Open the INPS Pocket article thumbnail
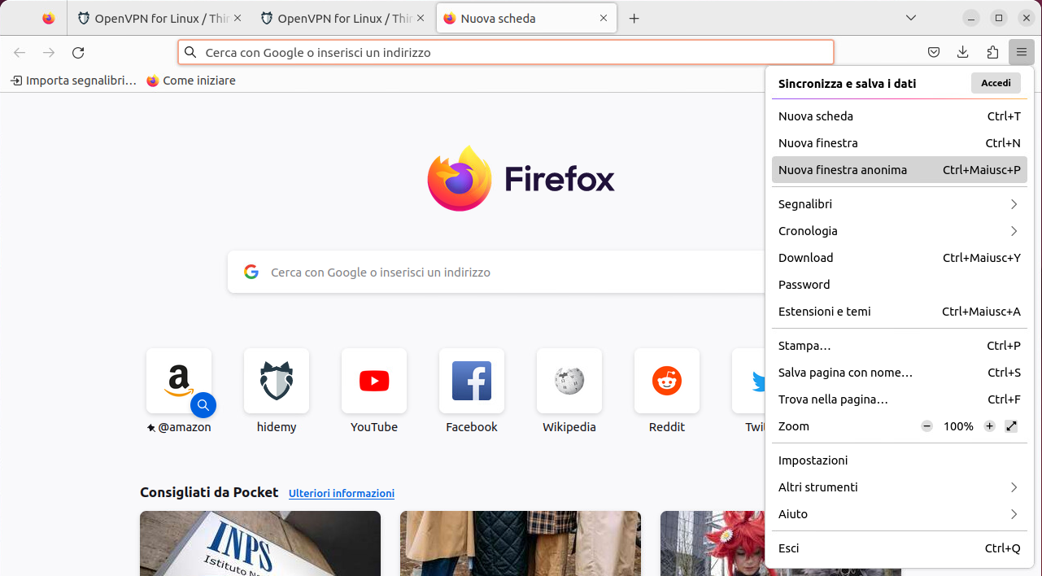This screenshot has width=1042, height=576. (x=260, y=543)
